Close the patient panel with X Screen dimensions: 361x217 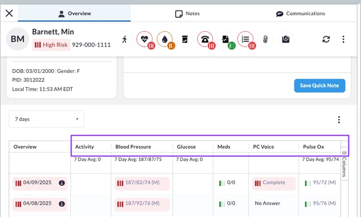(x=9, y=13)
